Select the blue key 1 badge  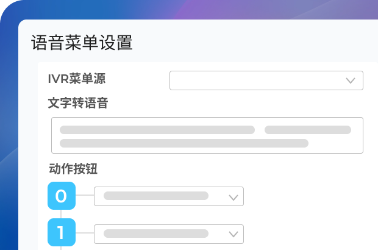pyautogui.click(x=62, y=232)
